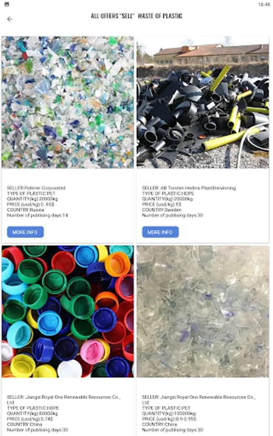The image size is (273, 436).
Task: Tap notification icon in status bar
Action: [7, 4]
